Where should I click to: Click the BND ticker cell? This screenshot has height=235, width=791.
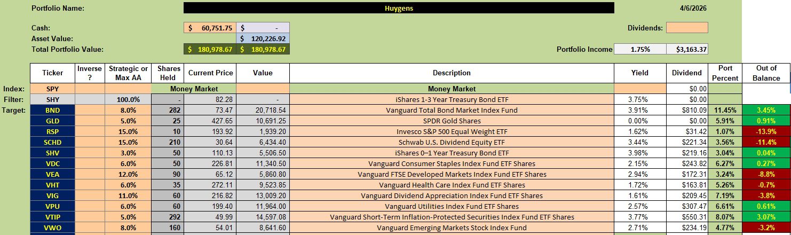coord(52,110)
